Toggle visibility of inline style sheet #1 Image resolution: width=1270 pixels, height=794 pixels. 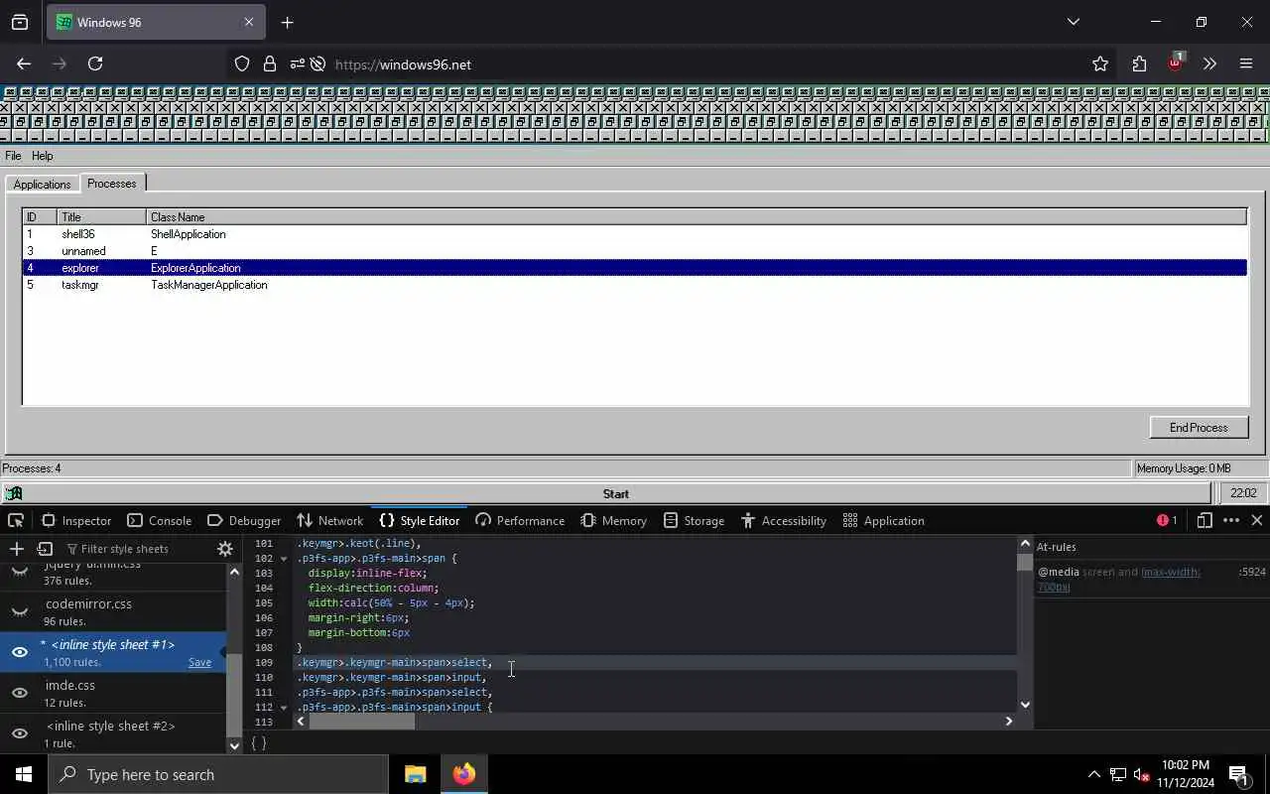coord(20,652)
